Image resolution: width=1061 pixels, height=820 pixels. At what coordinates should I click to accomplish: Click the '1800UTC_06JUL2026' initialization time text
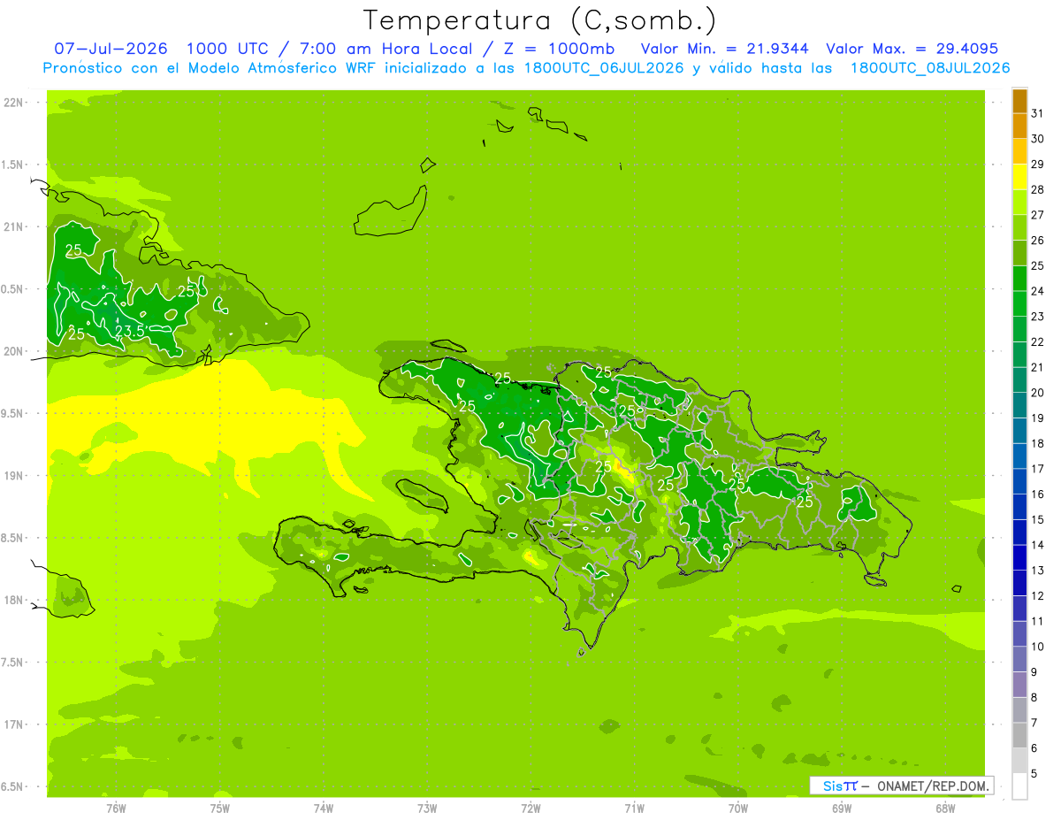603,68
